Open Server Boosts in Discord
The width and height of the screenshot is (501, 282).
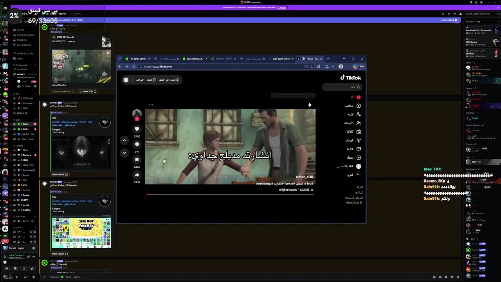coord(24,45)
